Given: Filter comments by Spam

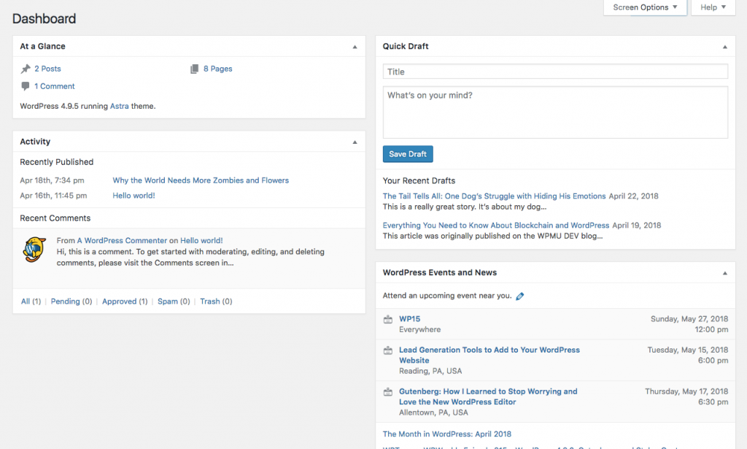Looking at the screenshot, I should pos(174,302).
